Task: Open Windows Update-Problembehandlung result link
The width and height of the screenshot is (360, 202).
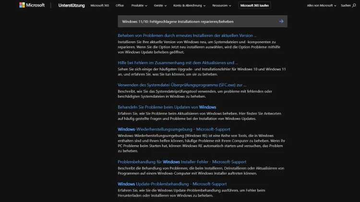Action: tap(172, 184)
